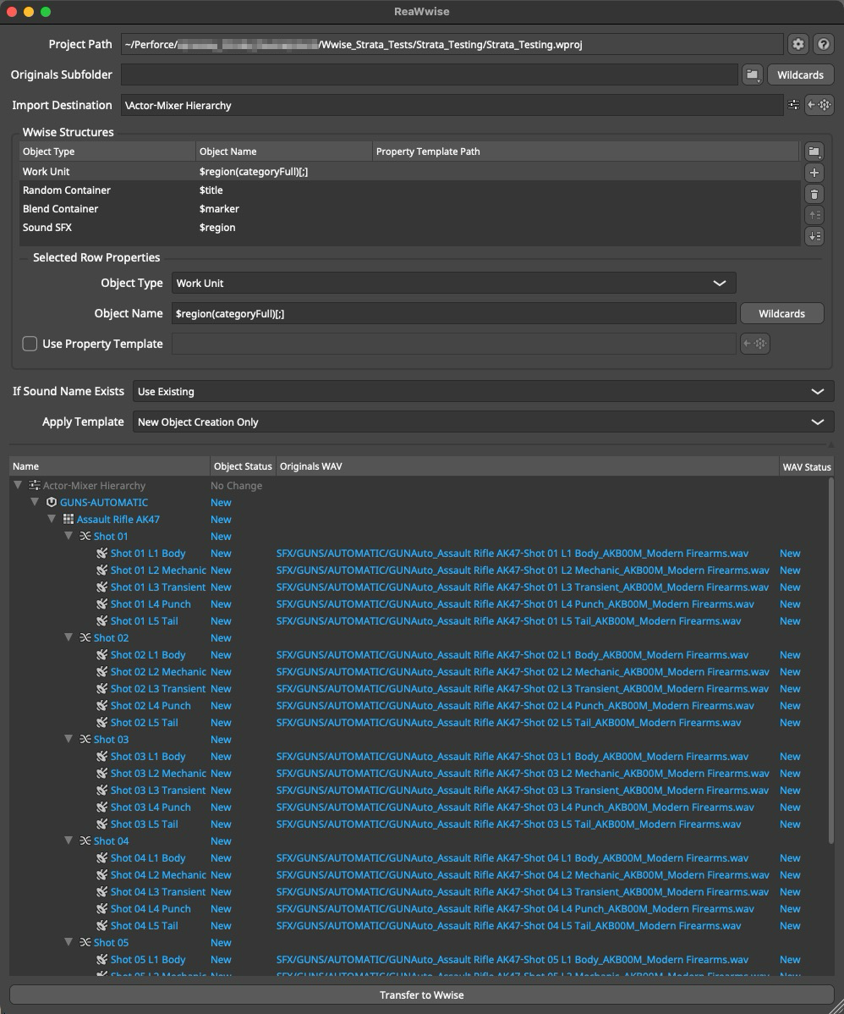
Task: Move selected structure row down
Action: click(814, 236)
